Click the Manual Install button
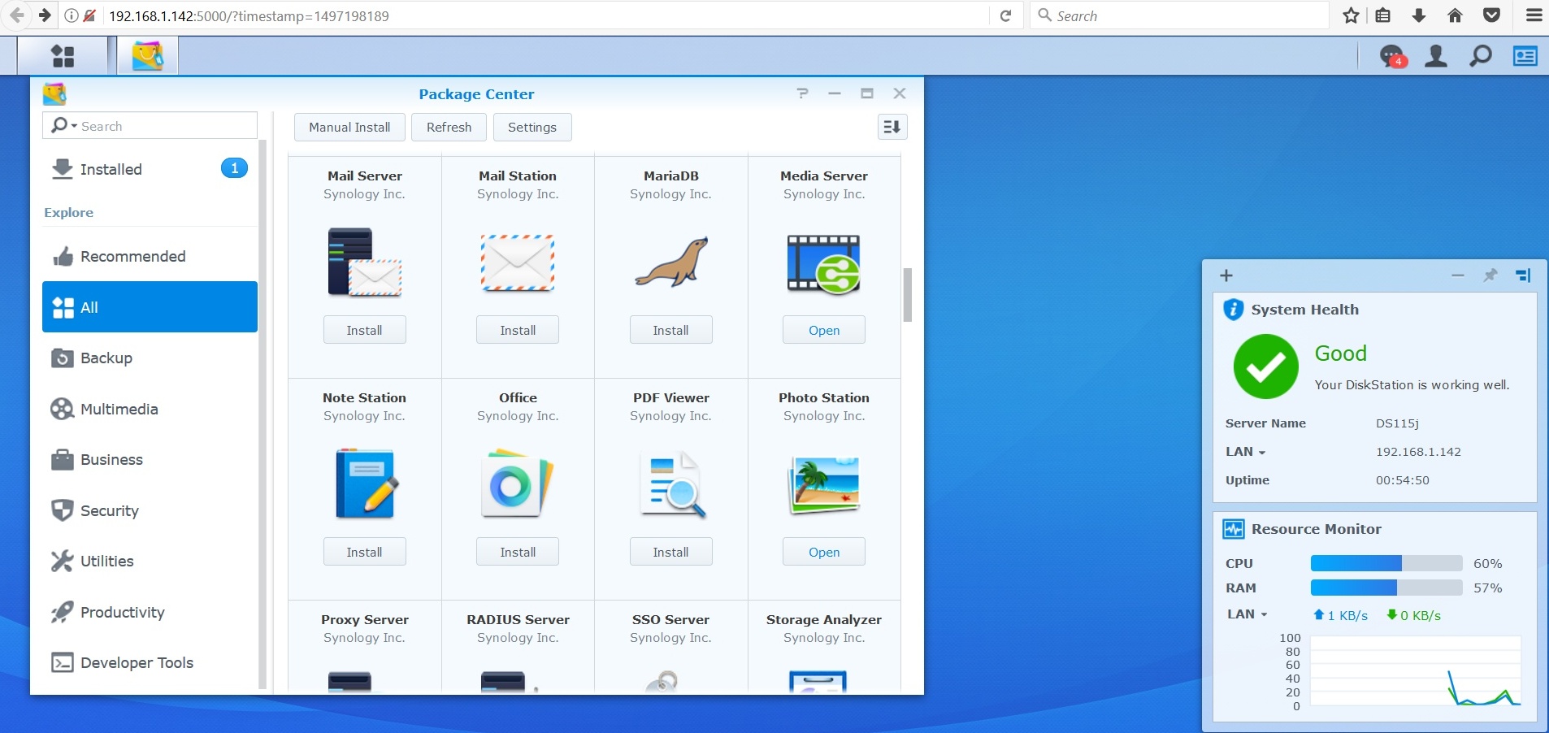The height and width of the screenshot is (733, 1549). tap(349, 127)
